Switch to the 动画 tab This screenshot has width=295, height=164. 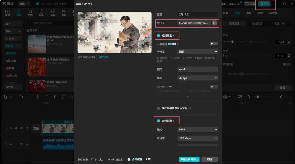pyautogui.click(x=249, y=13)
